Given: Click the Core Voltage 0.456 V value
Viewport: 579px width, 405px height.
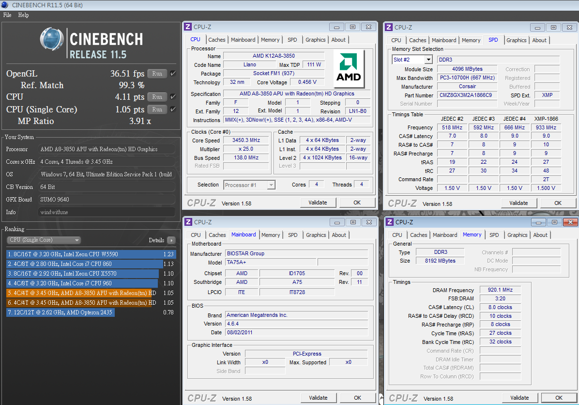Looking at the screenshot, I should (x=307, y=82).
